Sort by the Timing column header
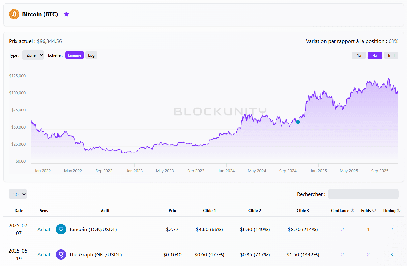The image size is (407, 266). [389, 210]
